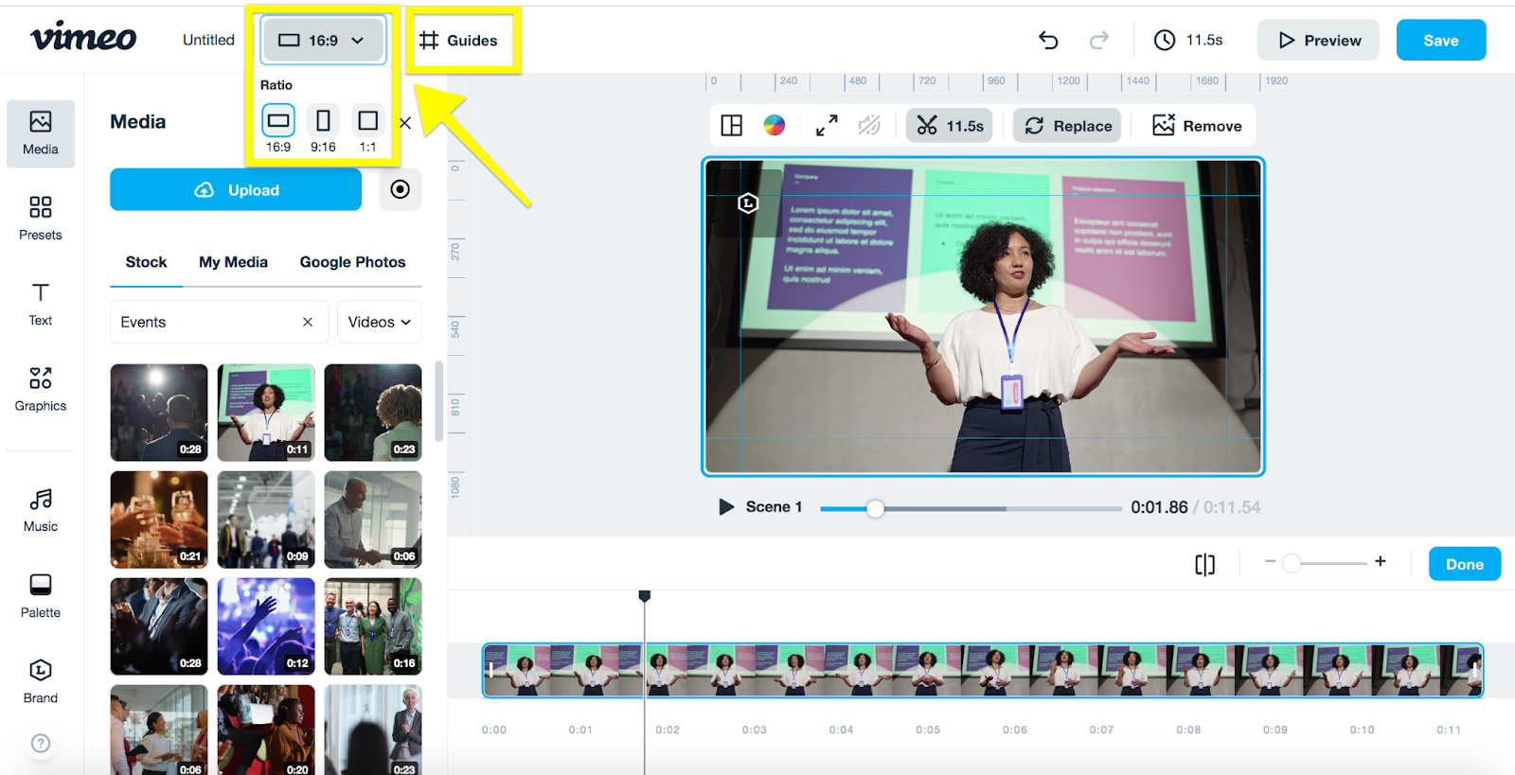The height and width of the screenshot is (775, 1515).
Task: Open the Brand panel
Action: (41, 682)
